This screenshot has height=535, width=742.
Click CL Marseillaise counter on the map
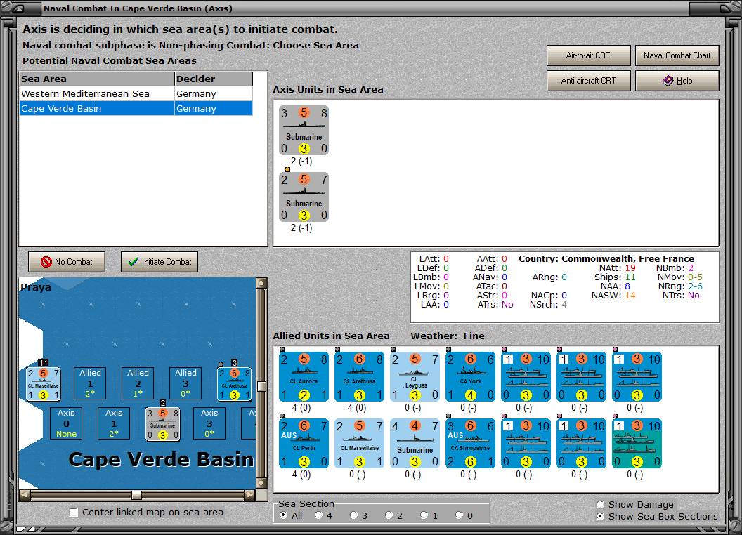(43, 384)
